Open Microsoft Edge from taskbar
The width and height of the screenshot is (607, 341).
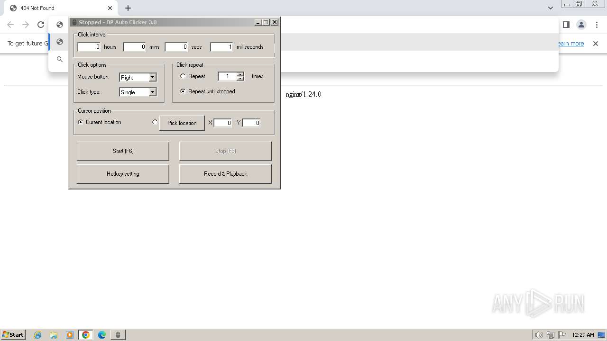click(x=102, y=335)
